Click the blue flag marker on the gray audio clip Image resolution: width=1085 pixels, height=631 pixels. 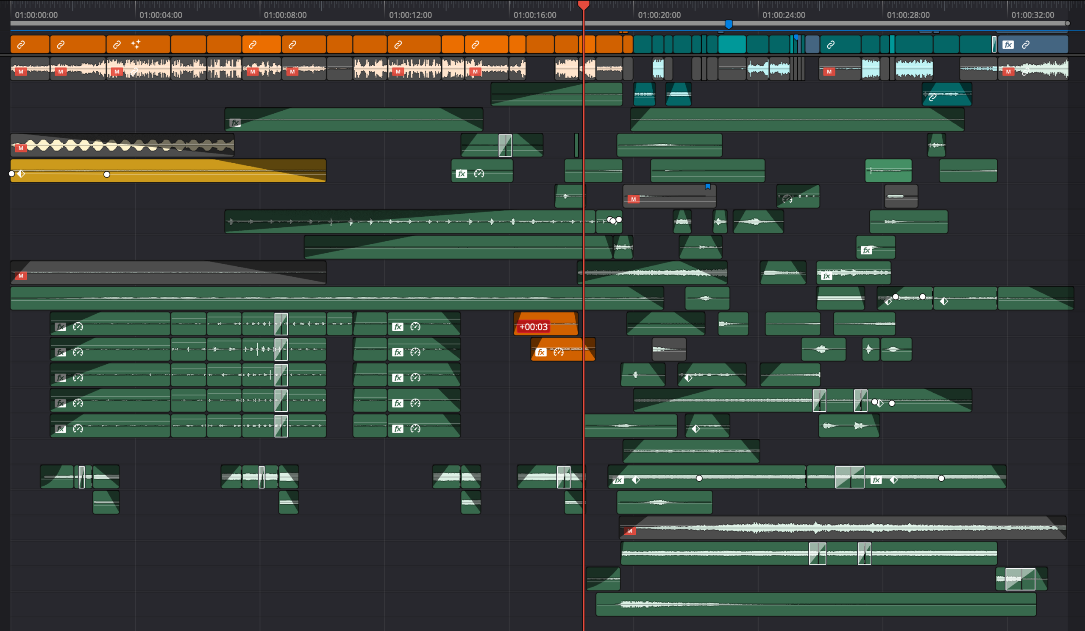tap(707, 187)
